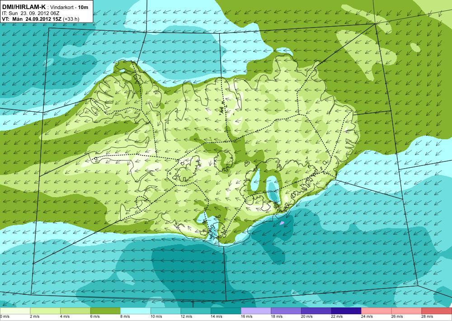Click the "Vindarkort - 10m" map type text

(x=69, y=7)
